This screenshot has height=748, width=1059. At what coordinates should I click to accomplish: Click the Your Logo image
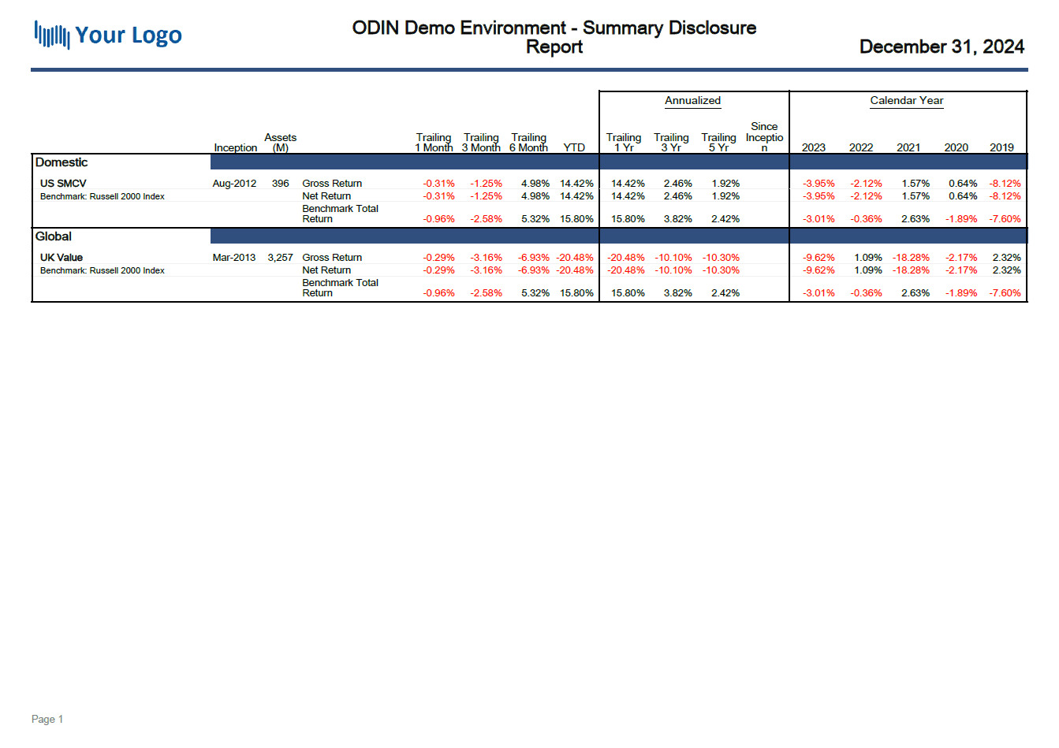(108, 35)
